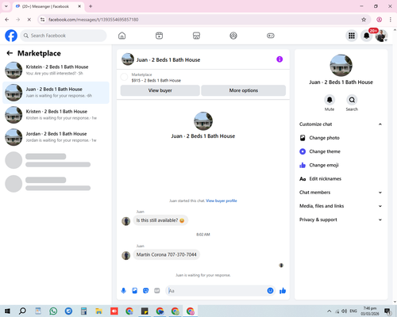Go back from Marketplace chats list
The height and width of the screenshot is (317, 397).
click(x=10, y=53)
